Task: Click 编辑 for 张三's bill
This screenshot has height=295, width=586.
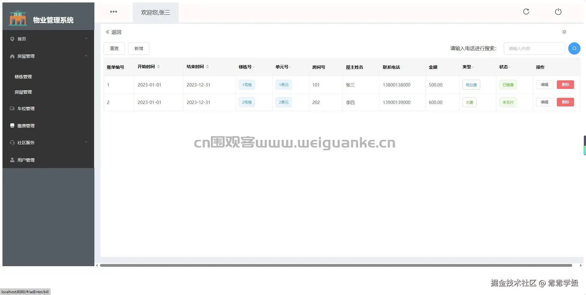Action: (545, 85)
